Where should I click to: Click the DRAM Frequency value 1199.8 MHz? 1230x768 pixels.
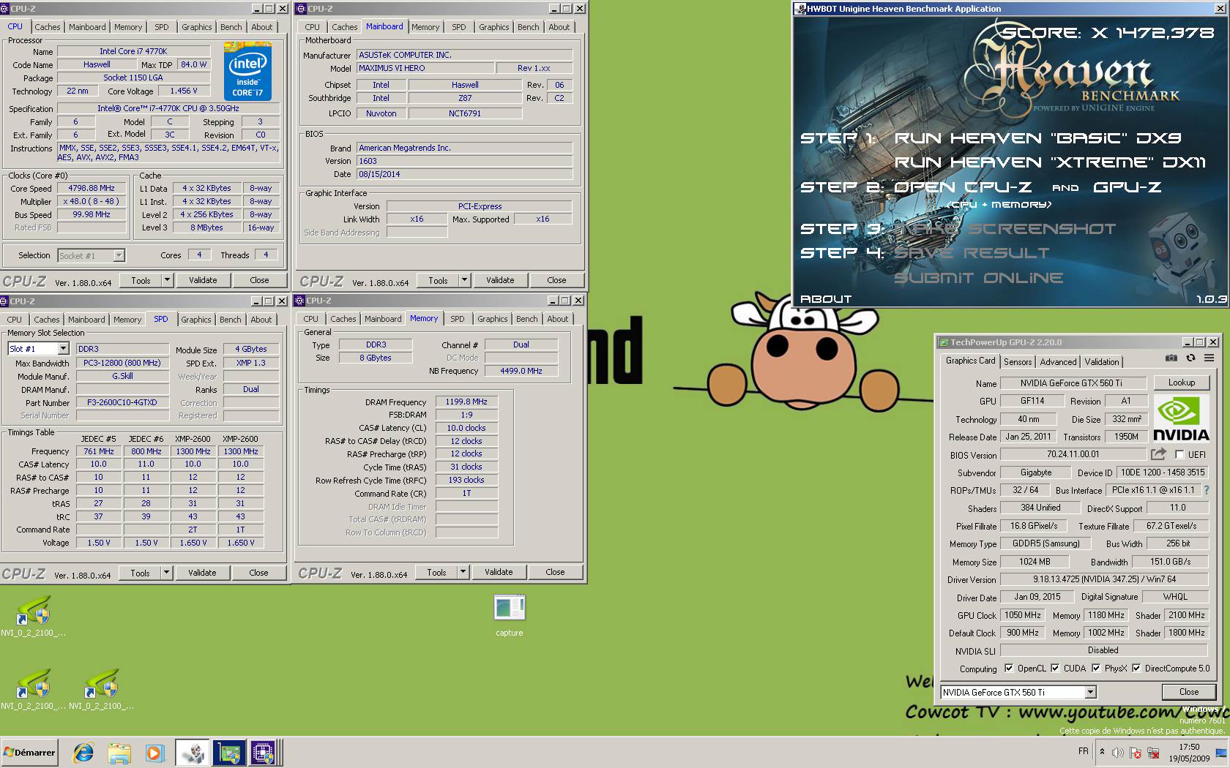point(466,402)
